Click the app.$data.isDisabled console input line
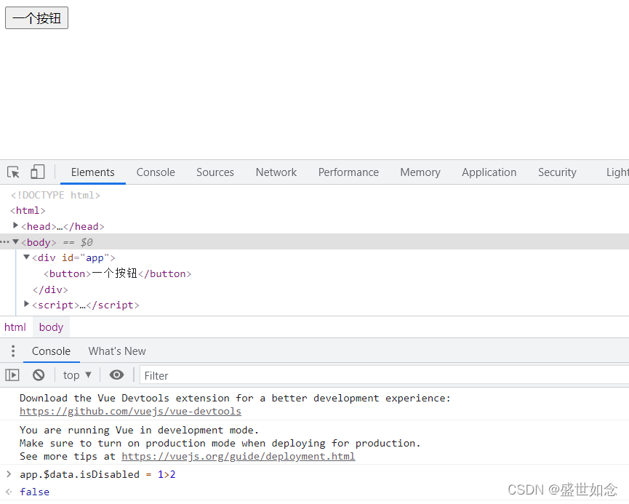 point(97,474)
